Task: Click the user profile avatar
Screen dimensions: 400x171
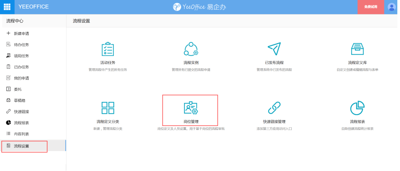Action: 392,7
